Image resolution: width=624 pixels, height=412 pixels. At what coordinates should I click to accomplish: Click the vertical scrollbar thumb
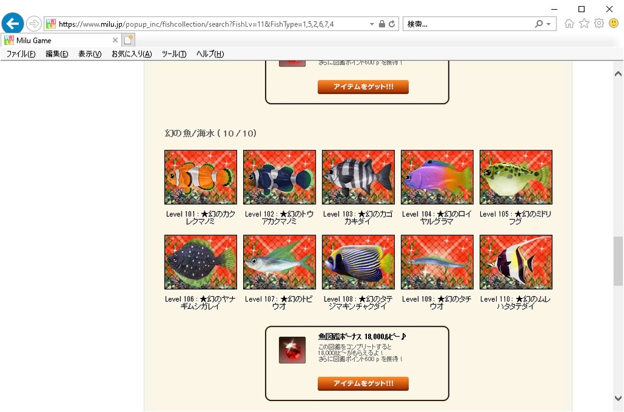click(618, 261)
